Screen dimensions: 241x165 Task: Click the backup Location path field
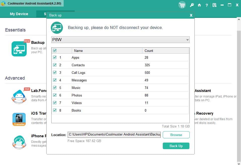(114, 135)
